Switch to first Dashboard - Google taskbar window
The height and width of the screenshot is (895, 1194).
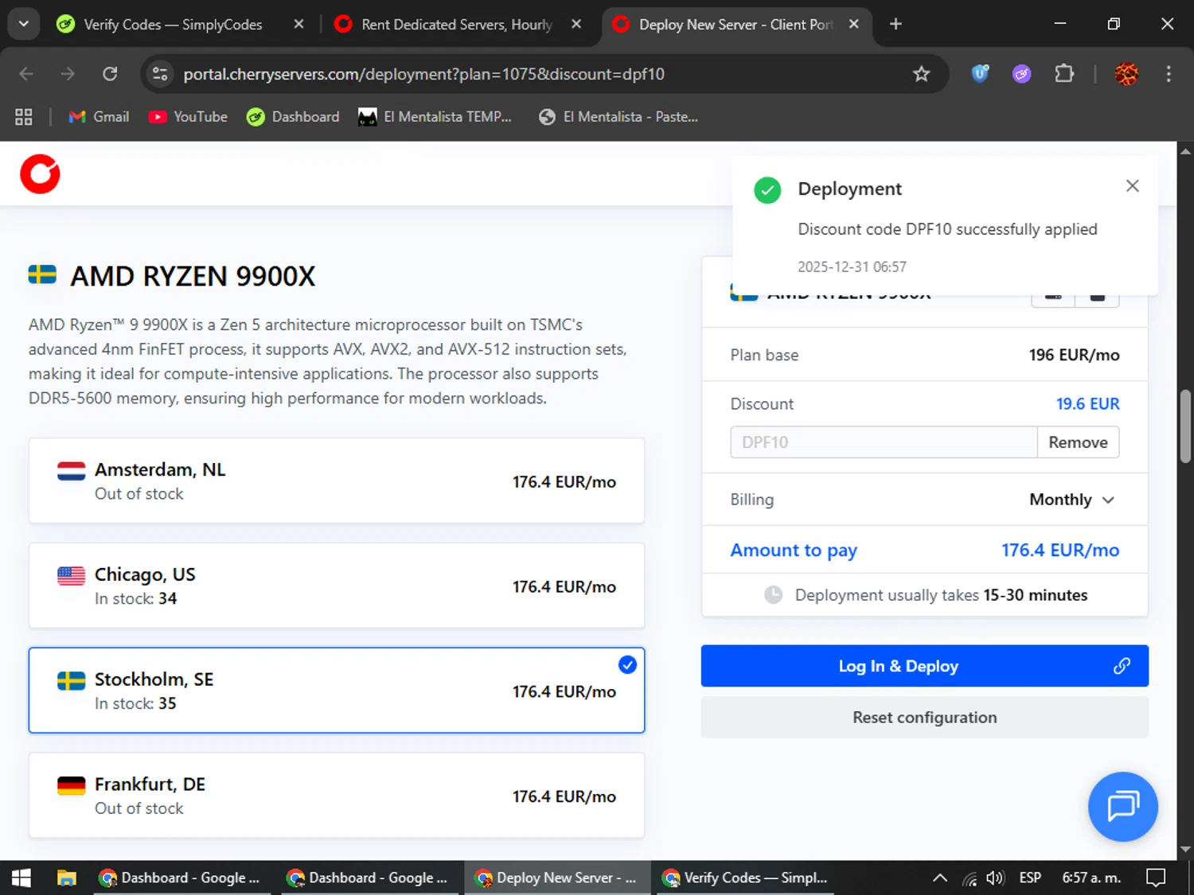181,878
